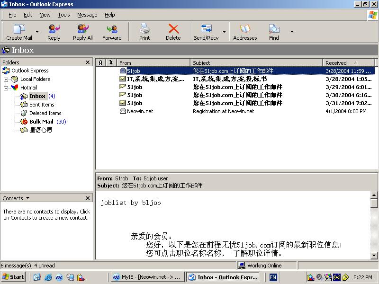Open the Deleted Items folder

tap(45, 113)
